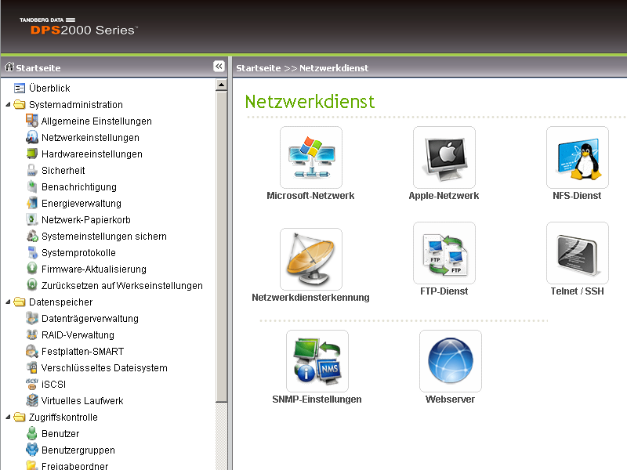
Task: Open the Apple-Netzwerk monitor icon
Action: click(x=444, y=157)
